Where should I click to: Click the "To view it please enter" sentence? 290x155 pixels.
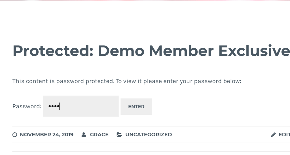[147, 81]
